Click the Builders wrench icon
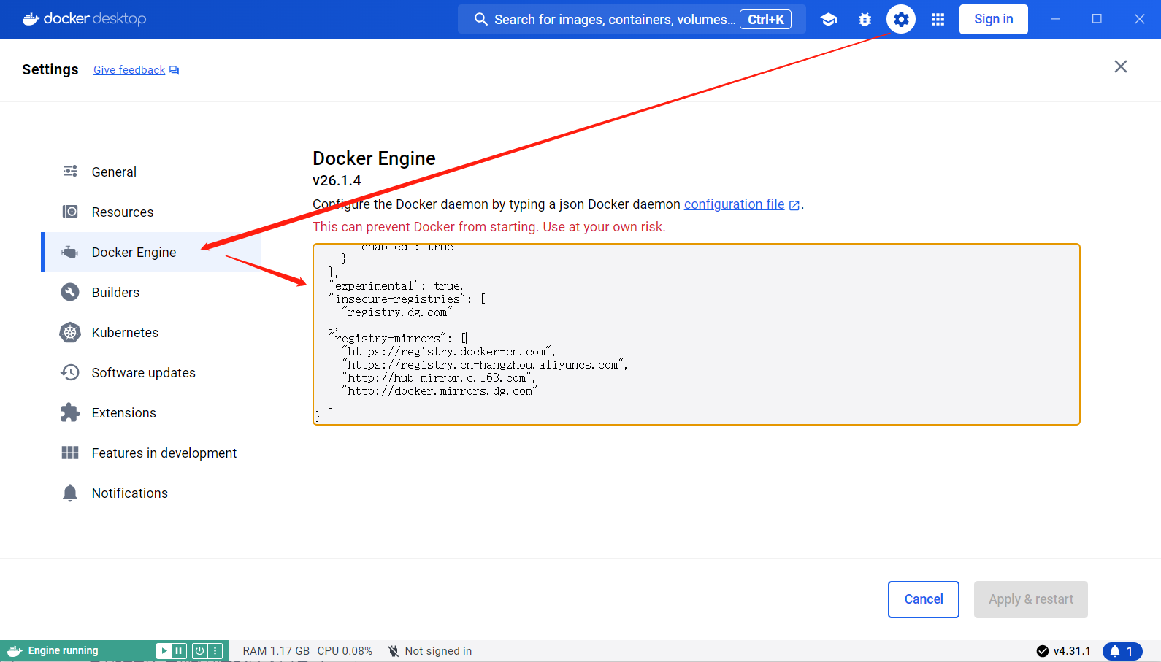 [x=70, y=292]
